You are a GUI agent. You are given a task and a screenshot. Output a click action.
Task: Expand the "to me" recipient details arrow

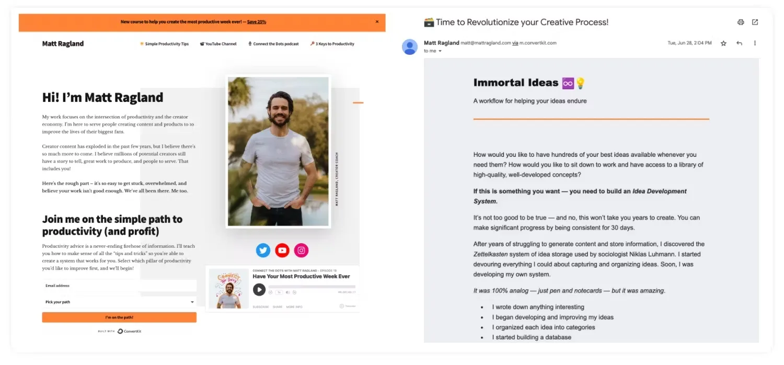click(x=440, y=51)
